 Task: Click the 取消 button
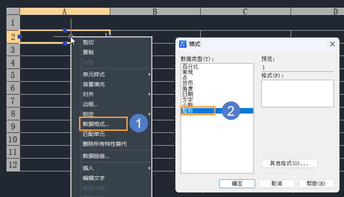pyautogui.click(x=276, y=184)
